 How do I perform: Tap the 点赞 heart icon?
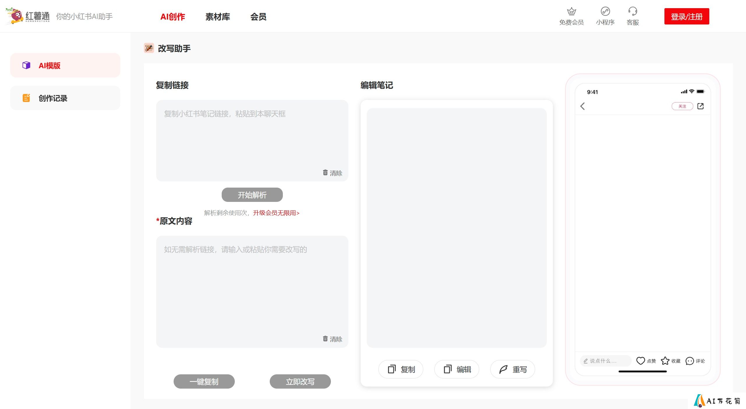pyautogui.click(x=640, y=361)
